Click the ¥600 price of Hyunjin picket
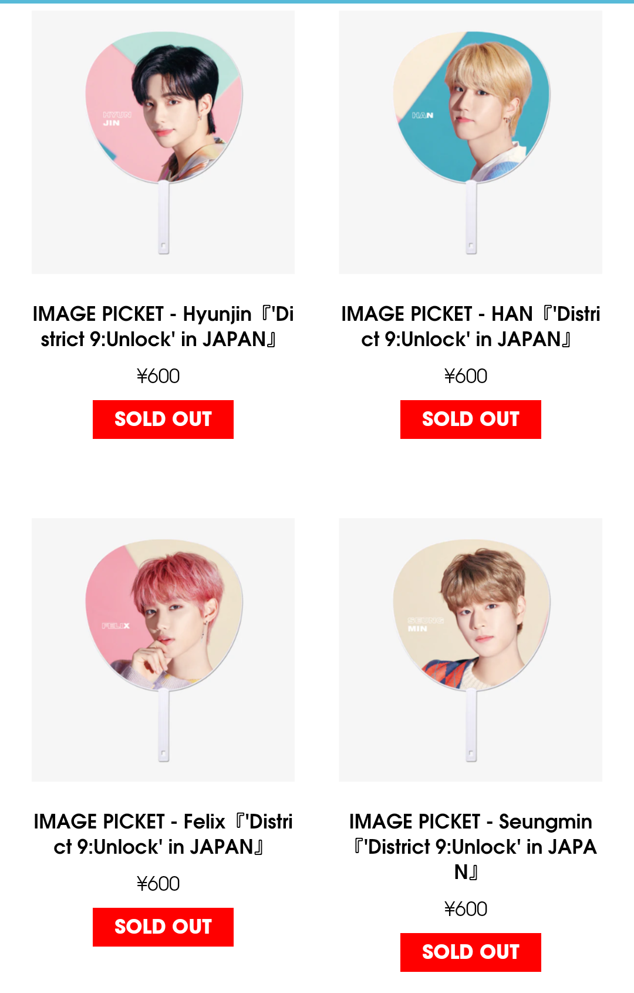Viewport: 634px width, 993px height. pyautogui.click(x=158, y=376)
